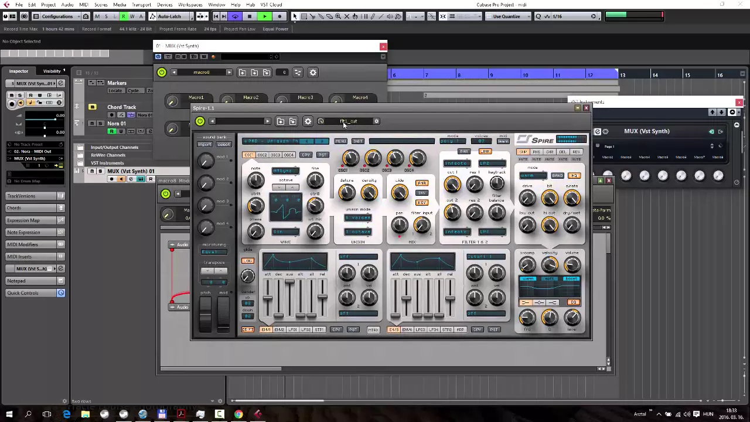
Task: Click Spire next preset arrow
Action: click(267, 121)
